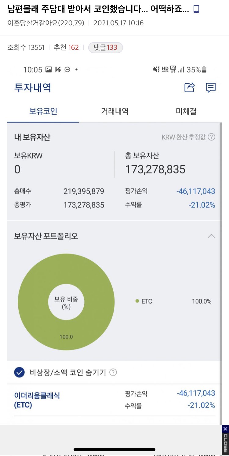Screen dimensions: 229x456
Task: Click the mute icon in the status bar
Action: click(156, 70)
